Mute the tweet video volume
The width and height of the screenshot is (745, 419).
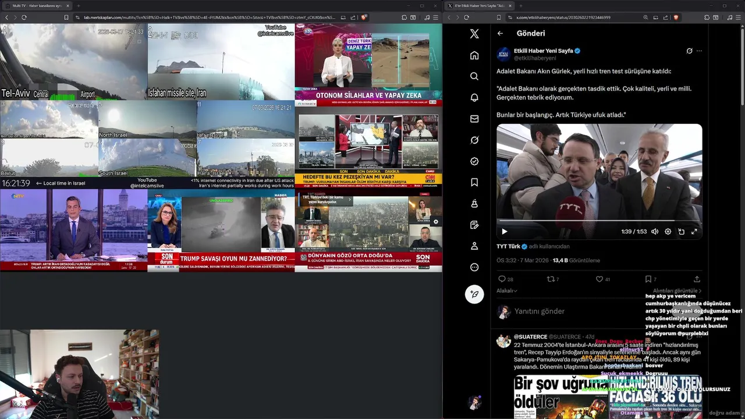[655, 232]
